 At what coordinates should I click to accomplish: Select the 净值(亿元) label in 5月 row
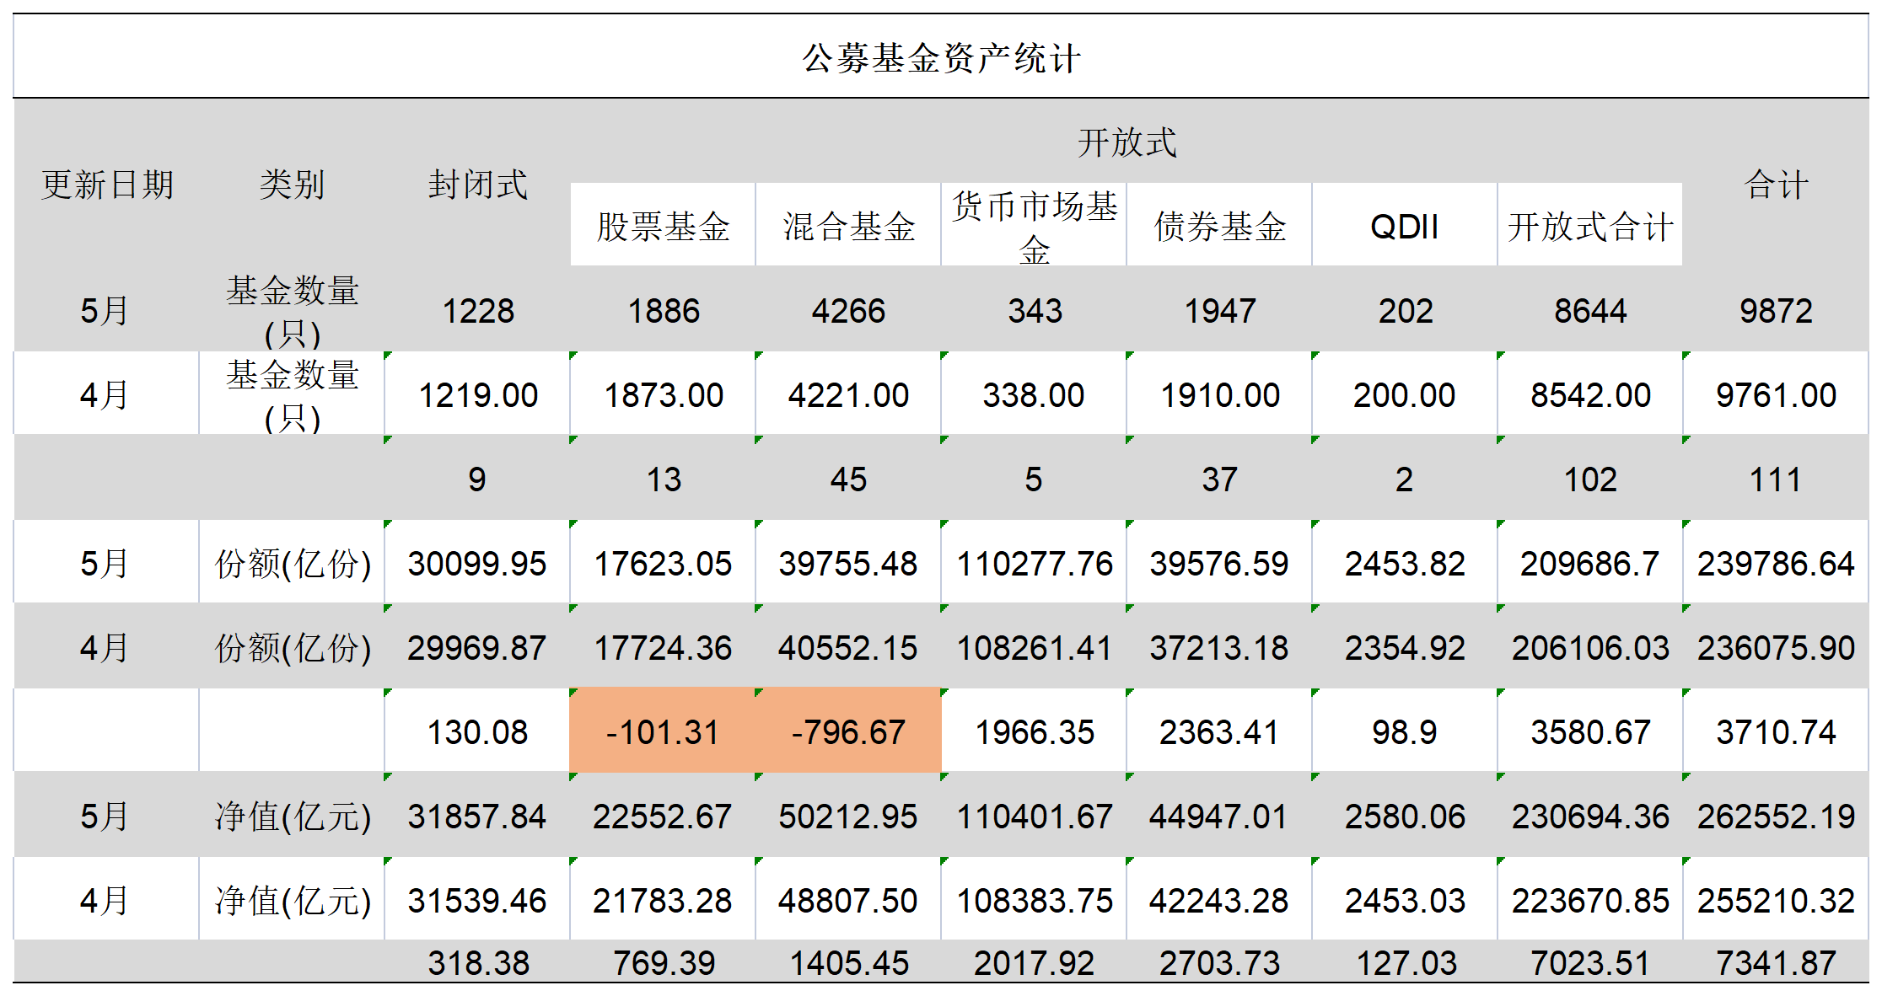(x=292, y=816)
